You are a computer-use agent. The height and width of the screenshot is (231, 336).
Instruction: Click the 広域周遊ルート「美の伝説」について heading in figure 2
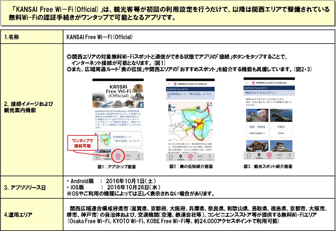189,95
